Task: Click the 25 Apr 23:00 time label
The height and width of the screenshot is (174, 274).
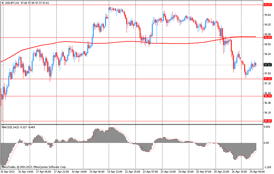Action: click(222, 172)
